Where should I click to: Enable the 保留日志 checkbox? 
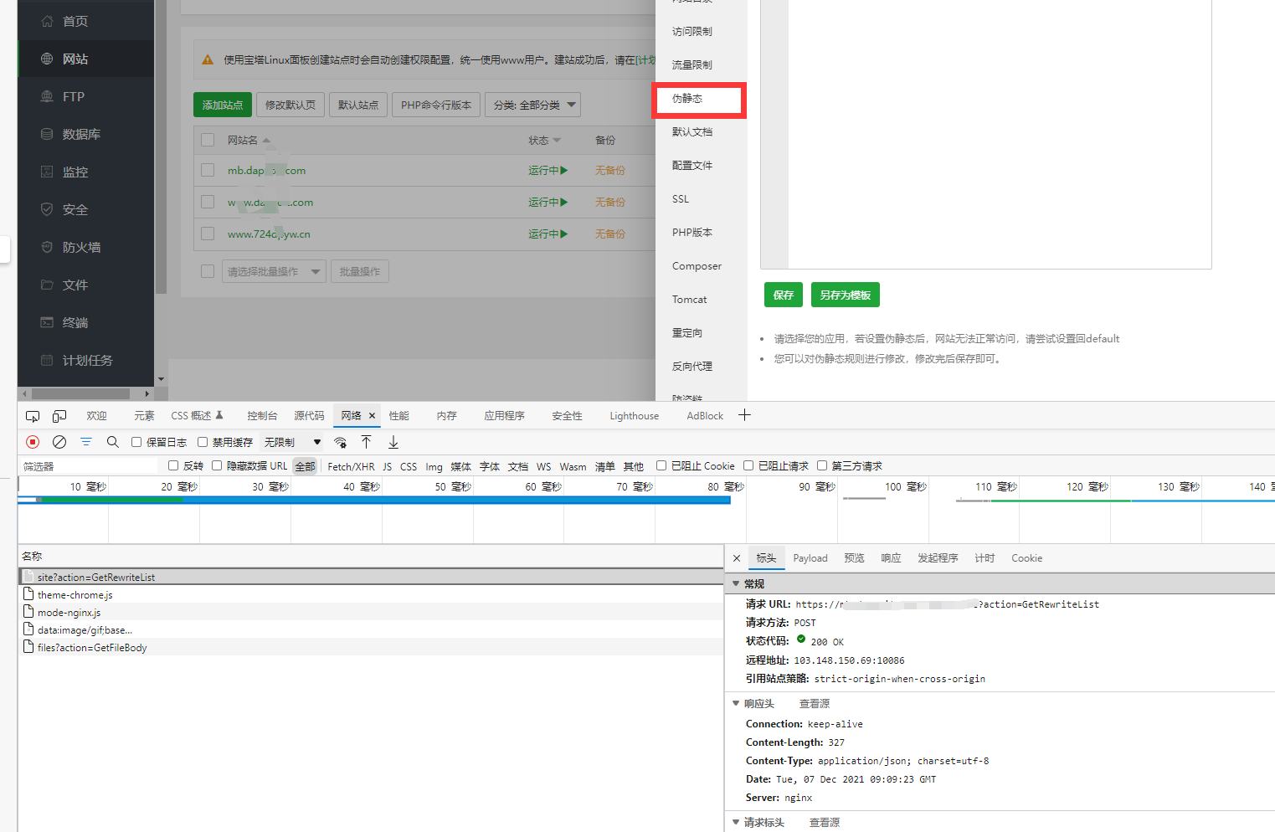point(136,442)
